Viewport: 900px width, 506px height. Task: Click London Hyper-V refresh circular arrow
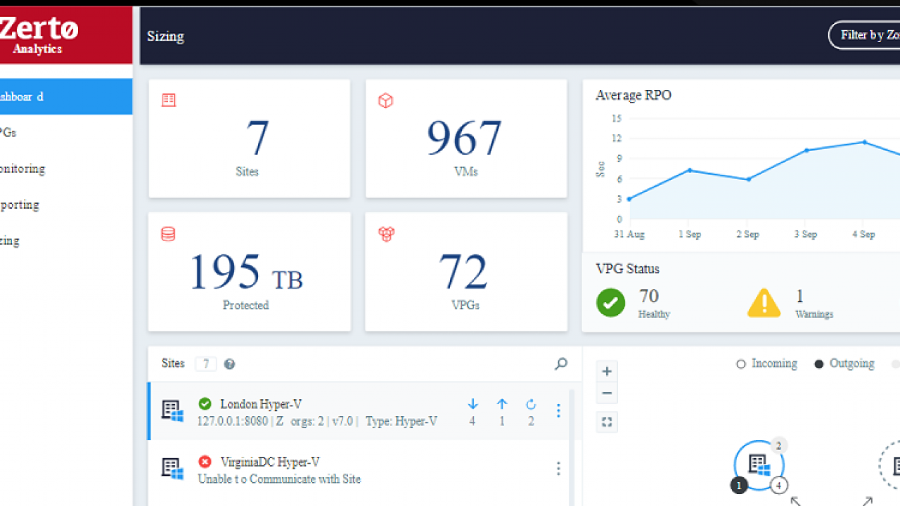coord(531,404)
